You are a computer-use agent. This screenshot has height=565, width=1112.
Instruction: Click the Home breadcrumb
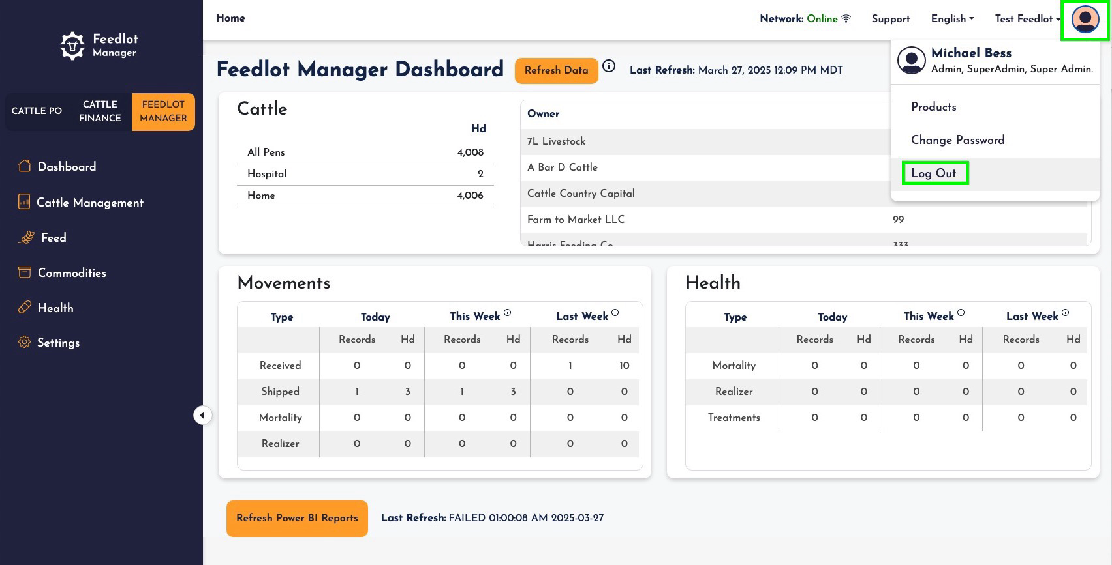click(230, 18)
